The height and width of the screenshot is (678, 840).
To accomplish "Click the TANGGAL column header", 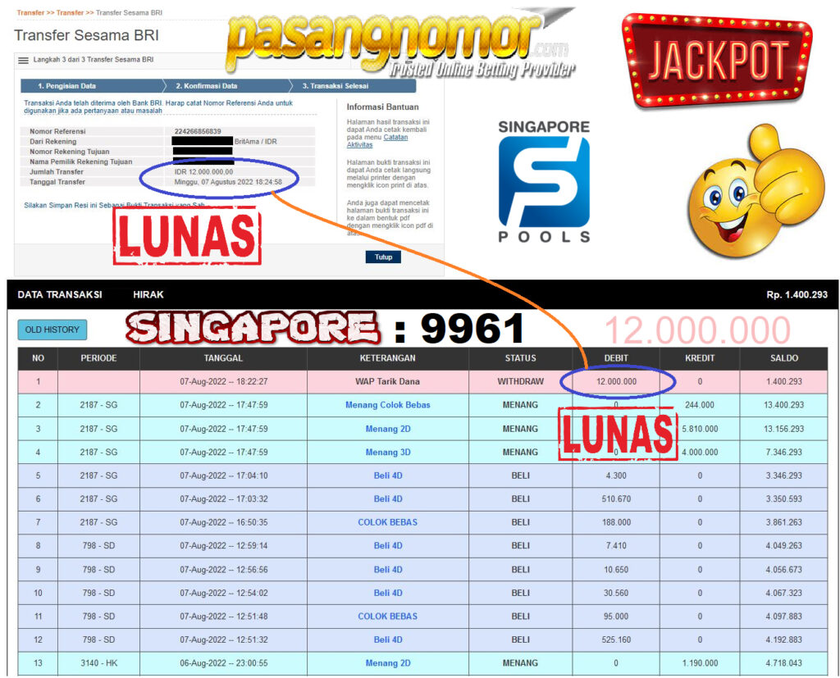I will click(223, 358).
